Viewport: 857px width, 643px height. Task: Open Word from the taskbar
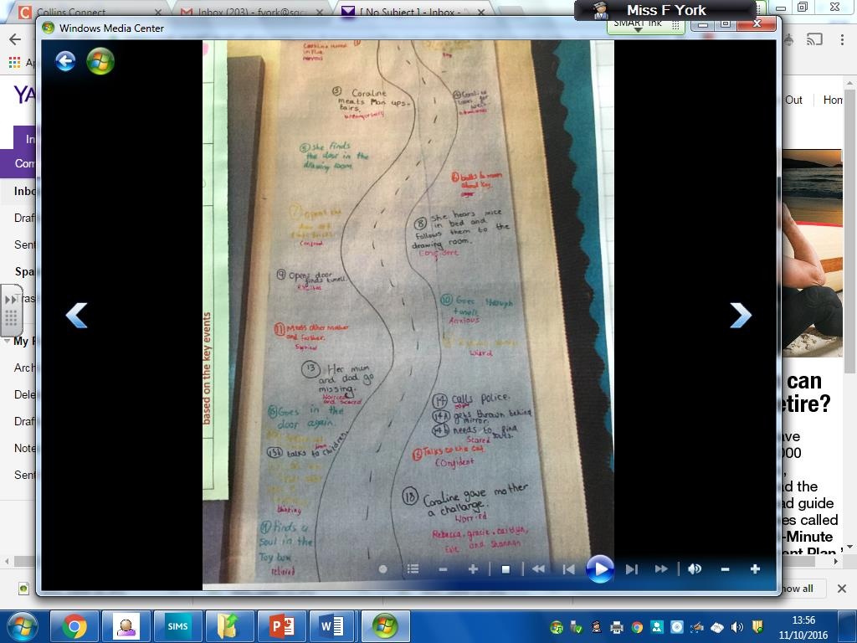333,626
